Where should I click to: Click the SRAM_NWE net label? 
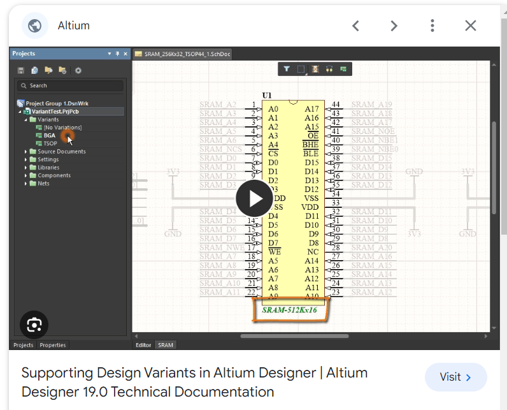tap(222, 247)
